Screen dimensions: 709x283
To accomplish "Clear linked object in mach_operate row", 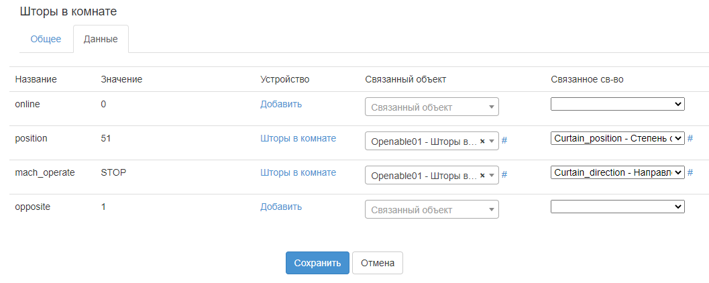I will 482,176.
